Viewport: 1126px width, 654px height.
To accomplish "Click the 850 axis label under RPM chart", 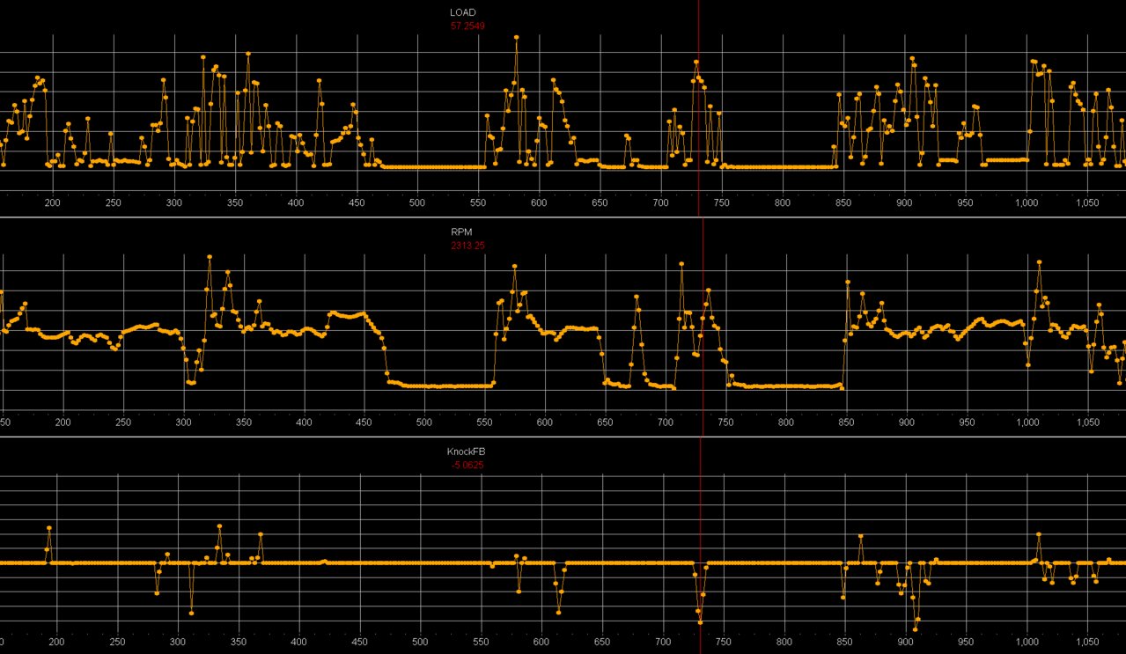I will [847, 423].
